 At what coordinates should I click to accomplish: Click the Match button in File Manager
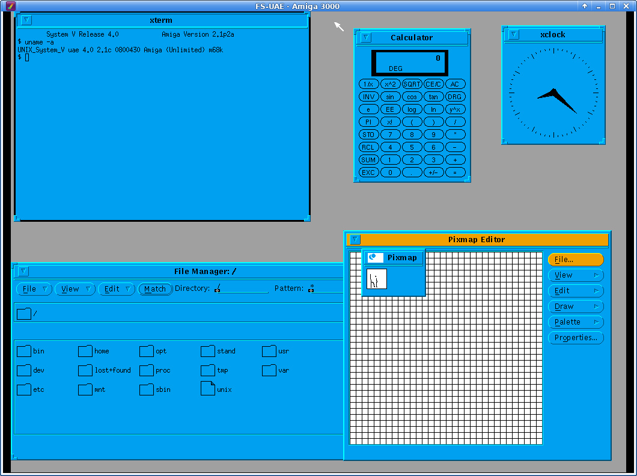[x=155, y=288]
